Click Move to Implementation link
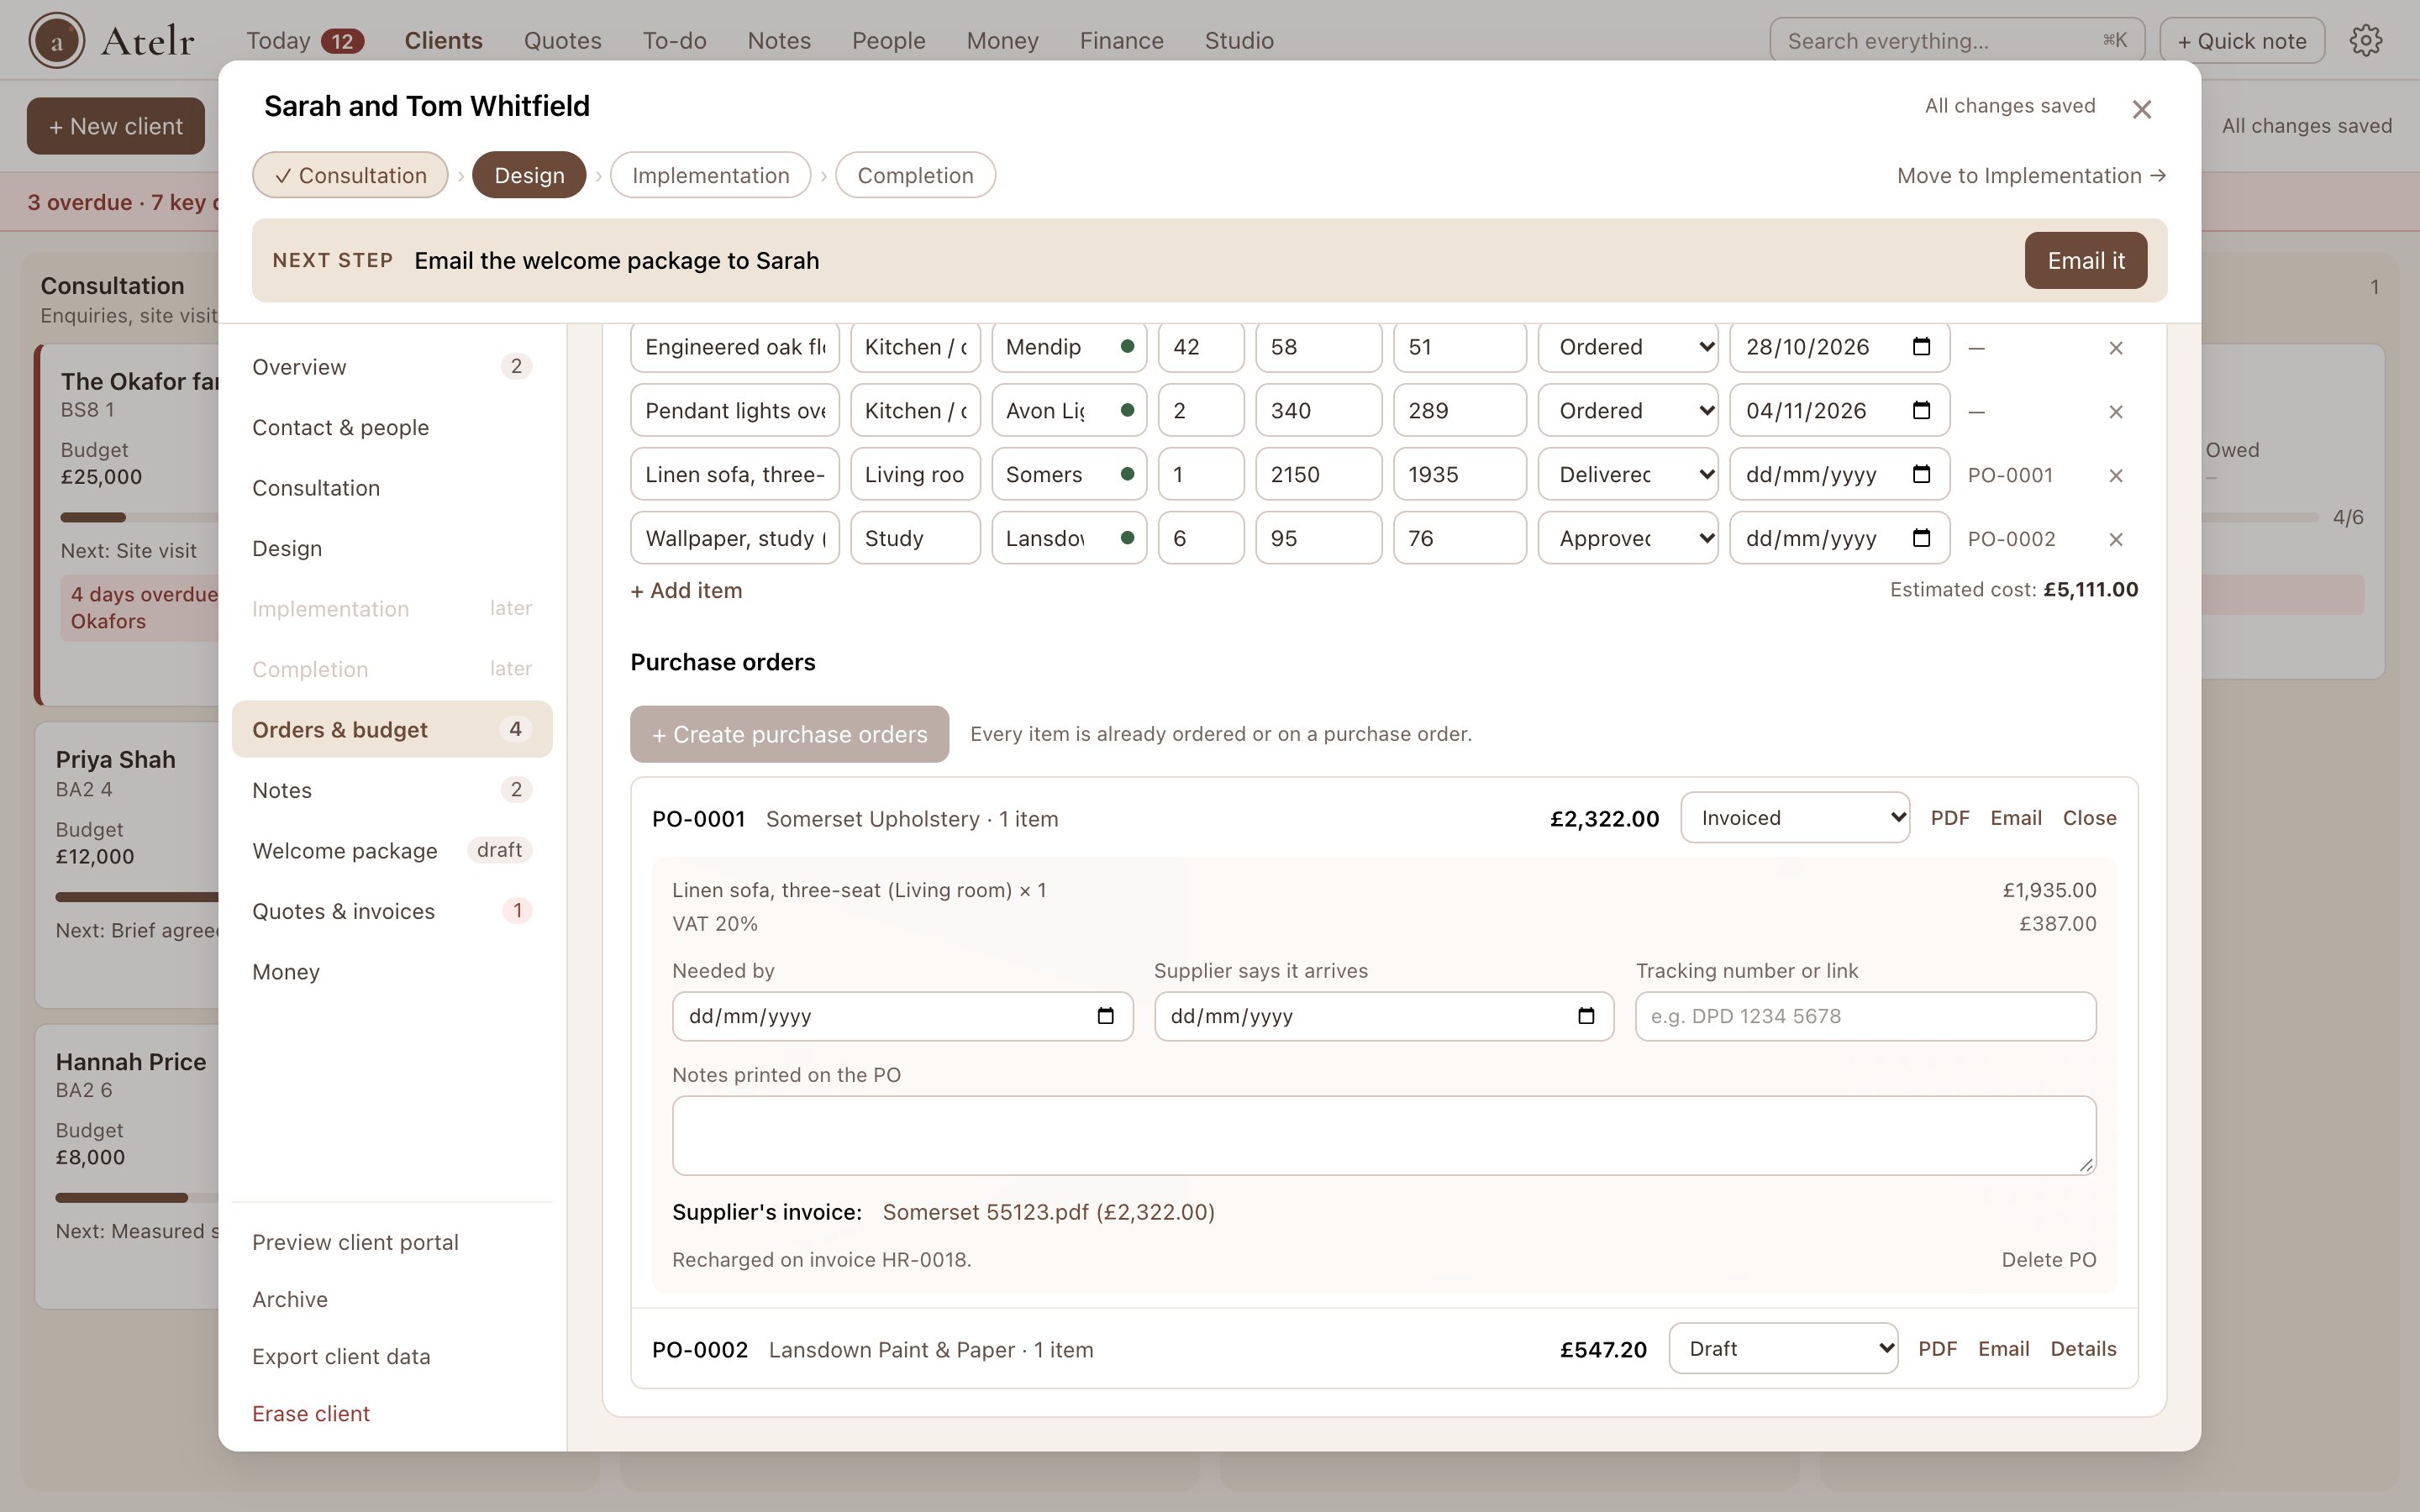Screen dimensions: 2420x1512 [2031, 176]
